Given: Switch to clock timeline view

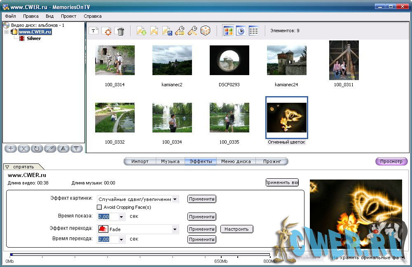Looking at the screenshot, I should tap(241, 31).
